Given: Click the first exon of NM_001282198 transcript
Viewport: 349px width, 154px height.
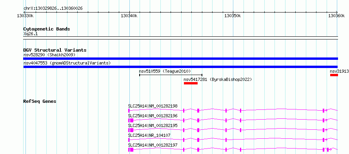Looking at the screenshot, I should [129, 111].
